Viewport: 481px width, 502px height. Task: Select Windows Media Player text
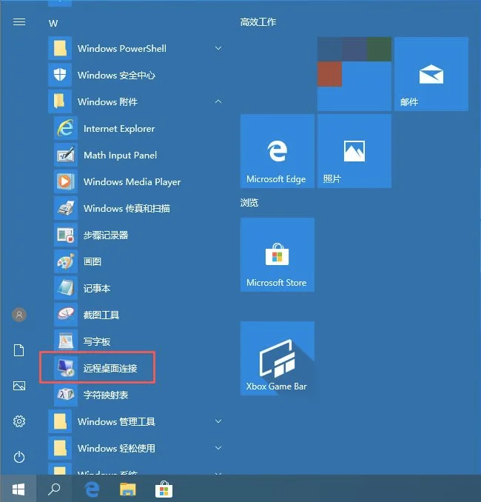132,182
